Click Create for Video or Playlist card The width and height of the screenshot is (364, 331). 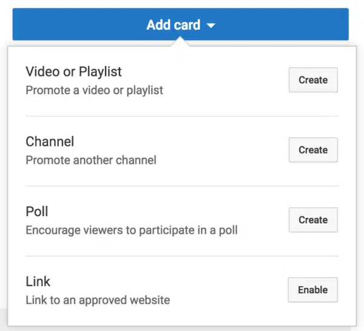coord(313,80)
